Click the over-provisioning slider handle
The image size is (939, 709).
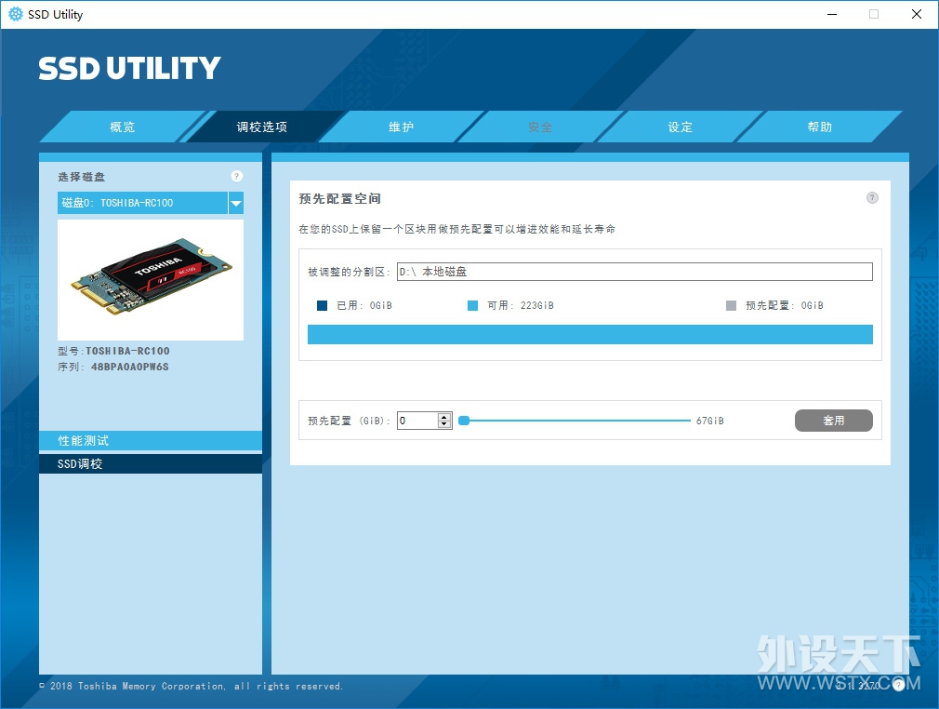click(x=464, y=421)
